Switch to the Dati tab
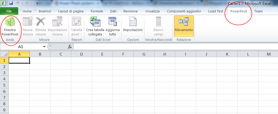The width and height of the screenshot is (278, 114). (x=113, y=11)
